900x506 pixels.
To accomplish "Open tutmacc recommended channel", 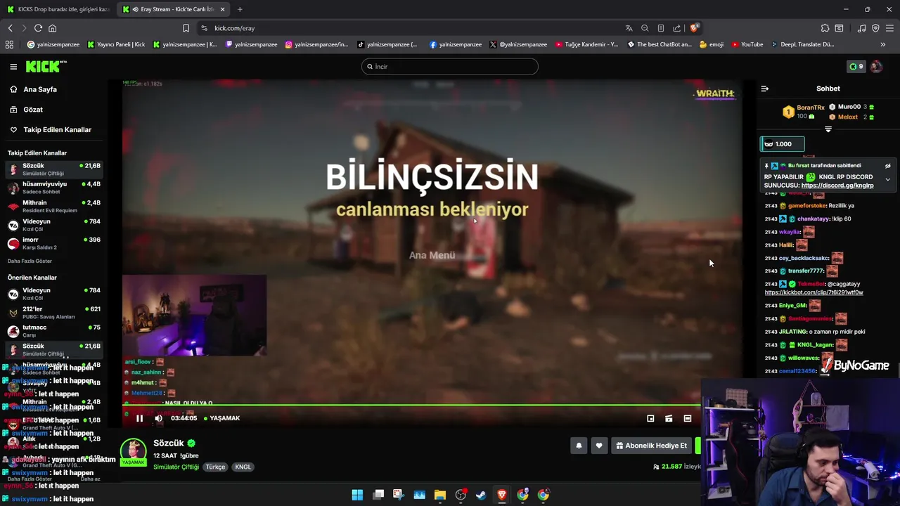I will [x=53, y=331].
